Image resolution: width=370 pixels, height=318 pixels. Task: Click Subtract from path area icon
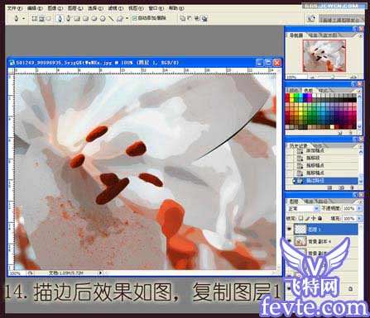point(190,18)
